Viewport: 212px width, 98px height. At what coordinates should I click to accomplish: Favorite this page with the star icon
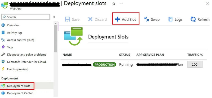(114, 4)
